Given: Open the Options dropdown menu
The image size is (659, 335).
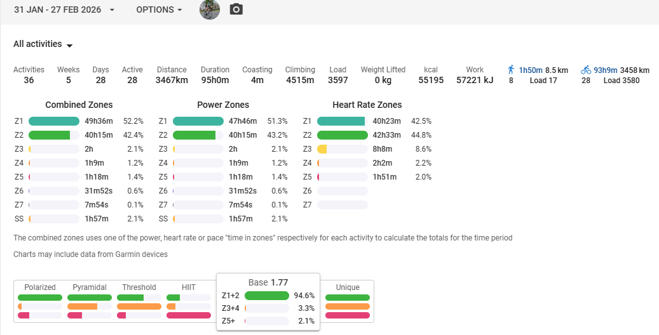Looking at the screenshot, I should coord(159,10).
